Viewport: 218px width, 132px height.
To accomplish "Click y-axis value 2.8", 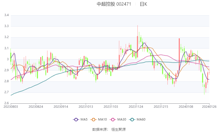I will [x=6, y=81].
